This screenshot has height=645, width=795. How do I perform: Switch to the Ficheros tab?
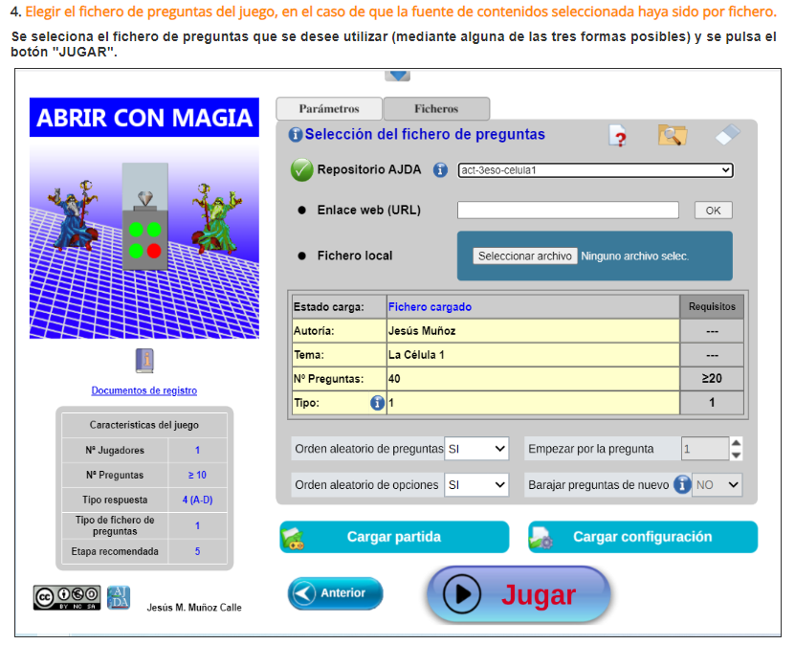coord(436,109)
